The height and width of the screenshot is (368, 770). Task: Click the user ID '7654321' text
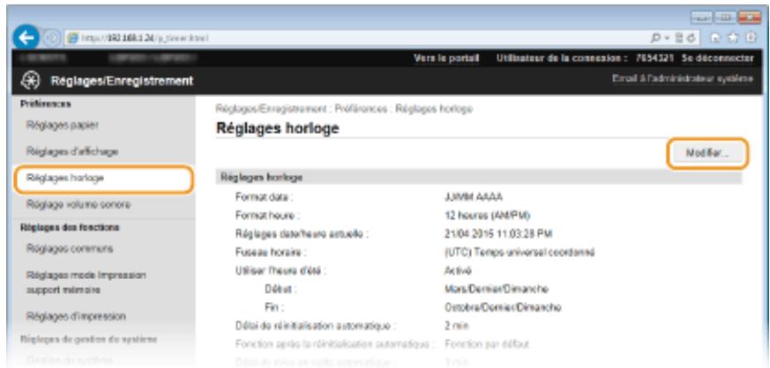pyautogui.click(x=653, y=58)
